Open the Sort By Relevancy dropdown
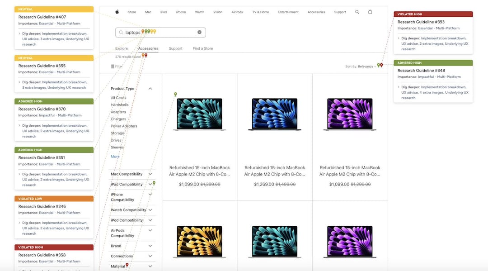This screenshot has height=271, width=488. coord(366,67)
